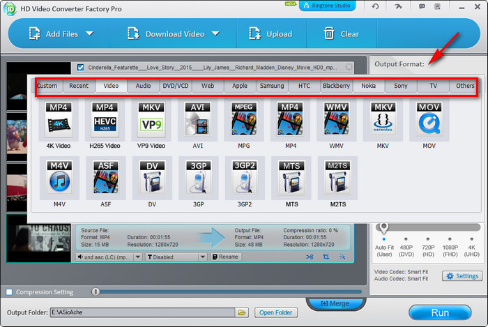This screenshot has height=327, width=488.
Task: Open the subtitle Disabled dropdown
Action: [203, 257]
